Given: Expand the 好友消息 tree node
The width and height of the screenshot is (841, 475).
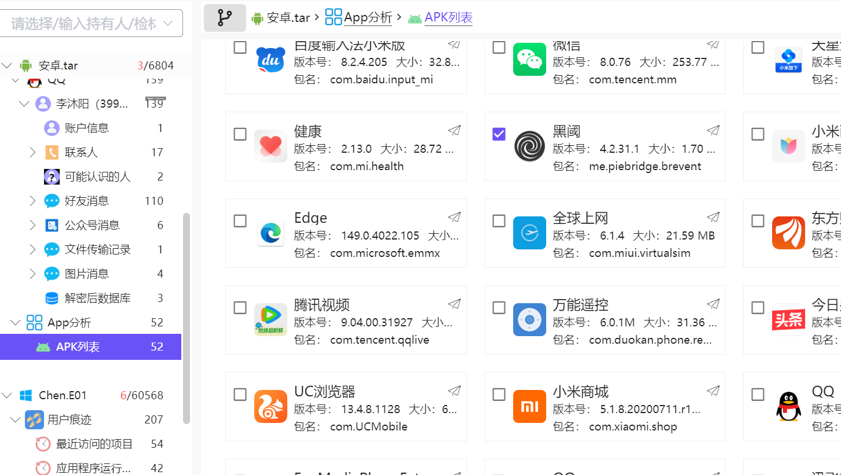Looking at the screenshot, I should tap(33, 201).
